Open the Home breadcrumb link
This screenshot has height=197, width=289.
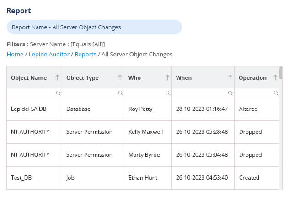pos(15,54)
